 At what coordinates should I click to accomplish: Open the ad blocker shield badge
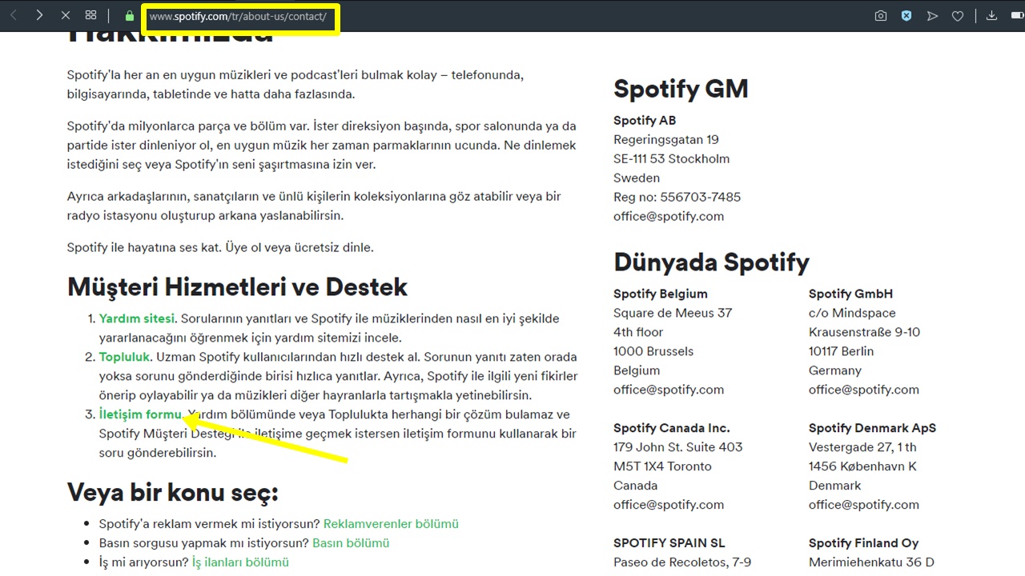click(x=906, y=15)
